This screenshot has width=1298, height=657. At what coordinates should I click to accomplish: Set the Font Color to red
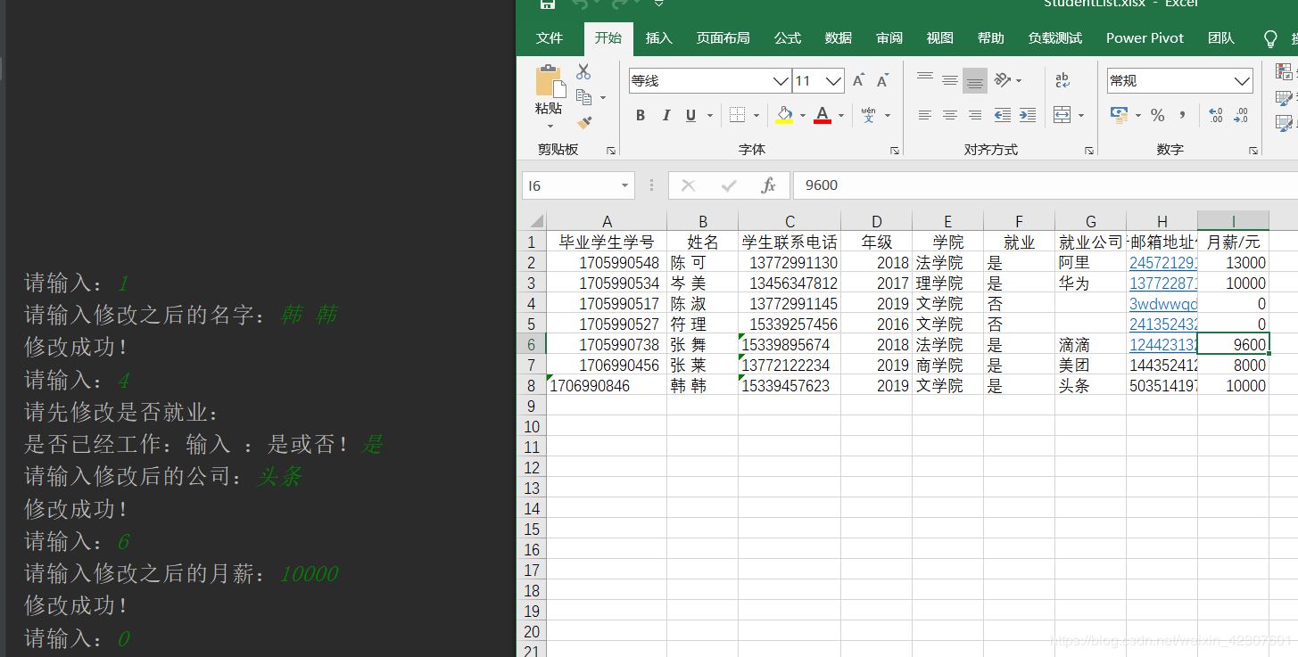coord(821,115)
